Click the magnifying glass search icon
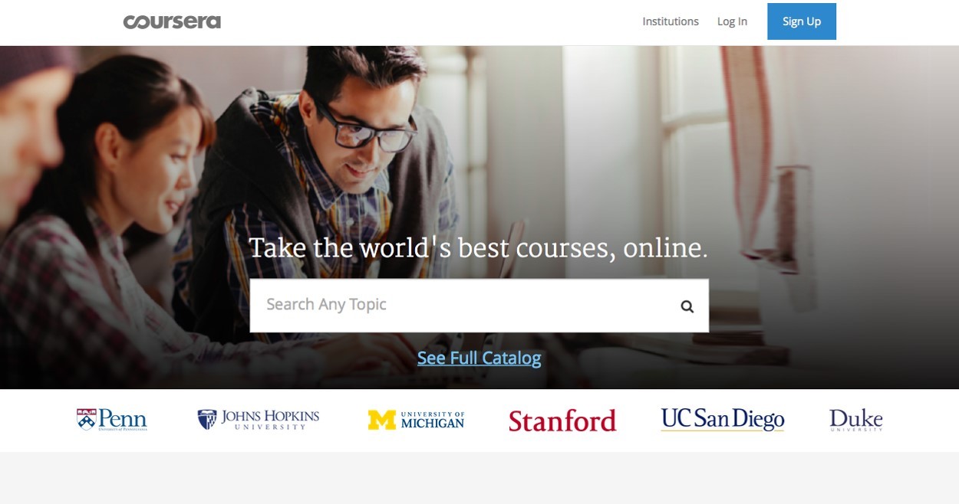The height and width of the screenshot is (504, 959). point(687,306)
